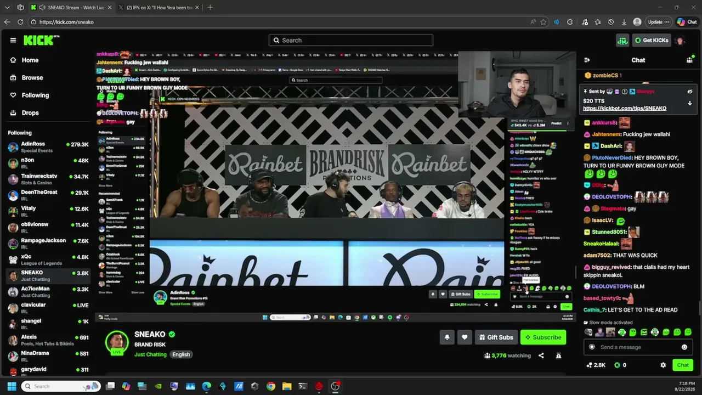Click the channel points balance 2.8K

coord(596,365)
